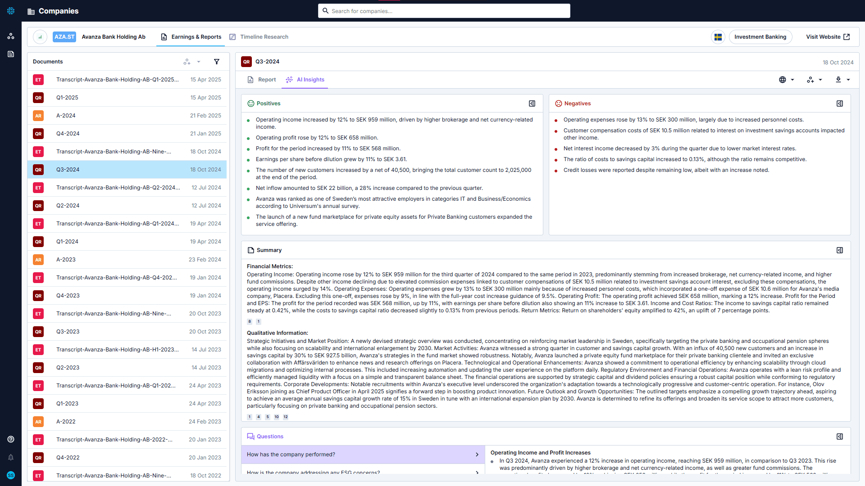This screenshot has height=486, width=865.
Task: Open the SS user avatar
Action: [11, 475]
